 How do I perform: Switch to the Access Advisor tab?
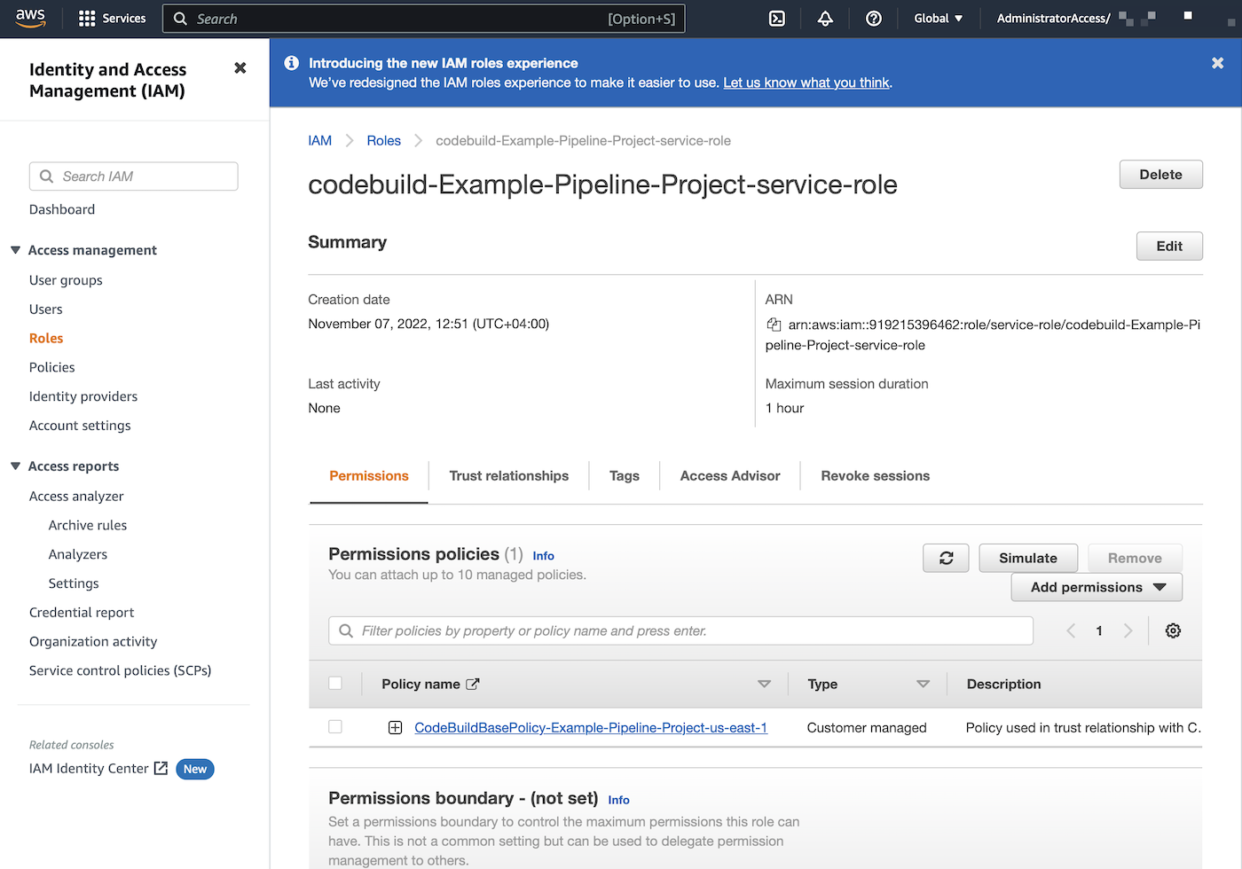pyautogui.click(x=729, y=476)
